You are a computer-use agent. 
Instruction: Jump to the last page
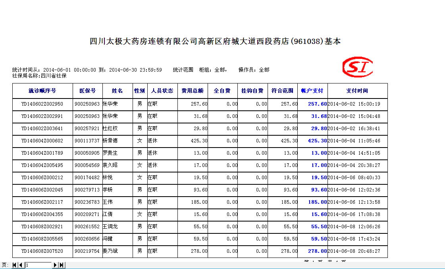(x=61, y=265)
